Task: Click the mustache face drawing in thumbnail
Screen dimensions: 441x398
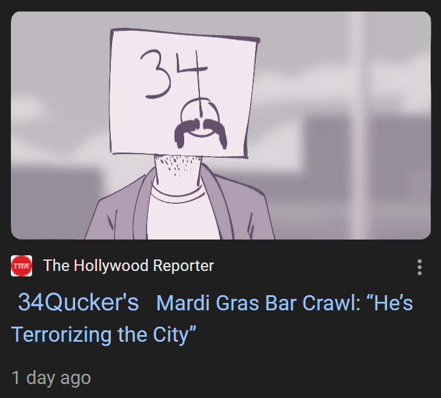Action: click(x=201, y=125)
